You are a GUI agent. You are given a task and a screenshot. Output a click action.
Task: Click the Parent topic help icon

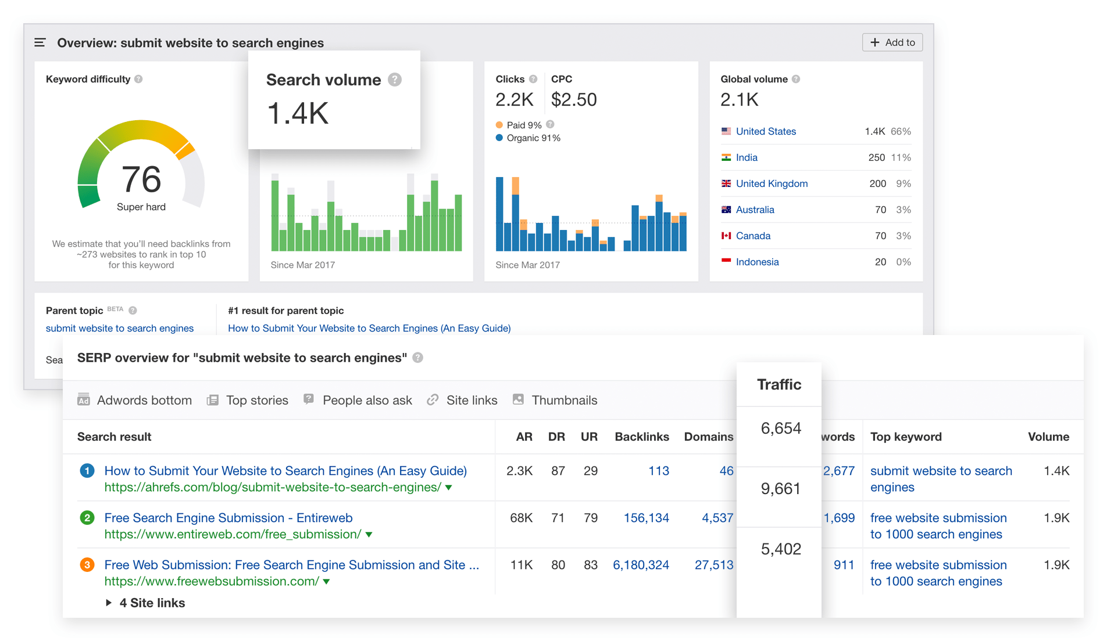pos(133,311)
